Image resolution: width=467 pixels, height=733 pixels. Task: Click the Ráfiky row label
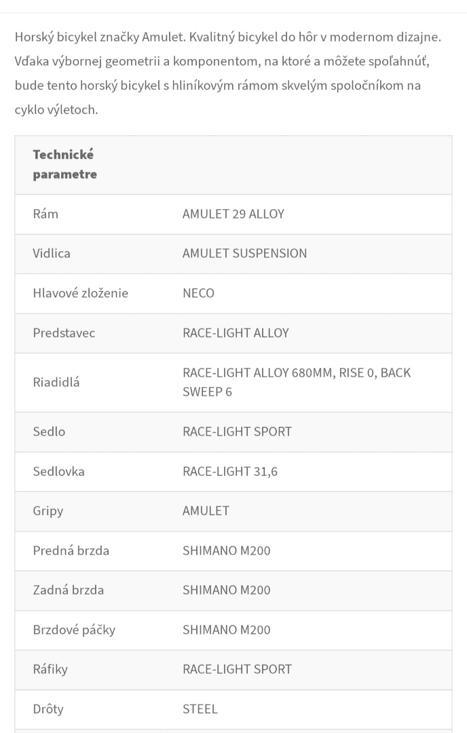click(x=50, y=669)
